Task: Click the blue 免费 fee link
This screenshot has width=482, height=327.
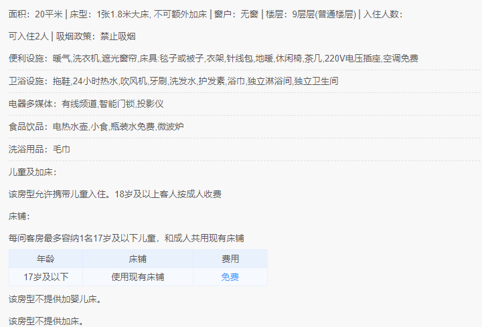Action: pyautogui.click(x=230, y=277)
